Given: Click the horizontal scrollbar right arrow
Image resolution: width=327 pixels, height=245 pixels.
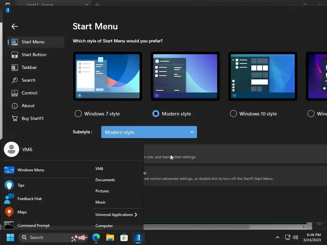Looking at the screenshot, I should [304, 227].
